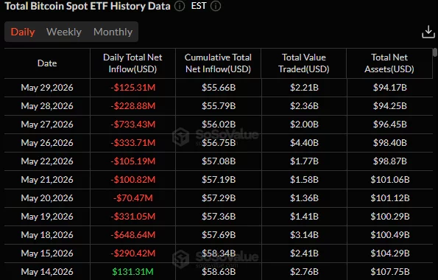
Task: Click the $56.02B cumulative inflow cell
Action: click(x=219, y=125)
